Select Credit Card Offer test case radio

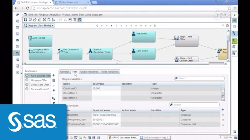click(27, 84)
